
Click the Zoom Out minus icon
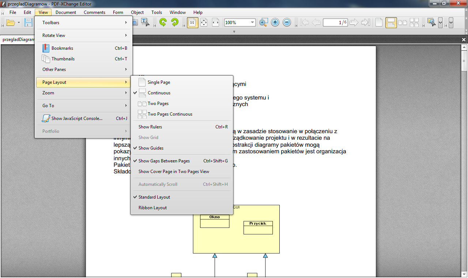[x=287, y=22]
